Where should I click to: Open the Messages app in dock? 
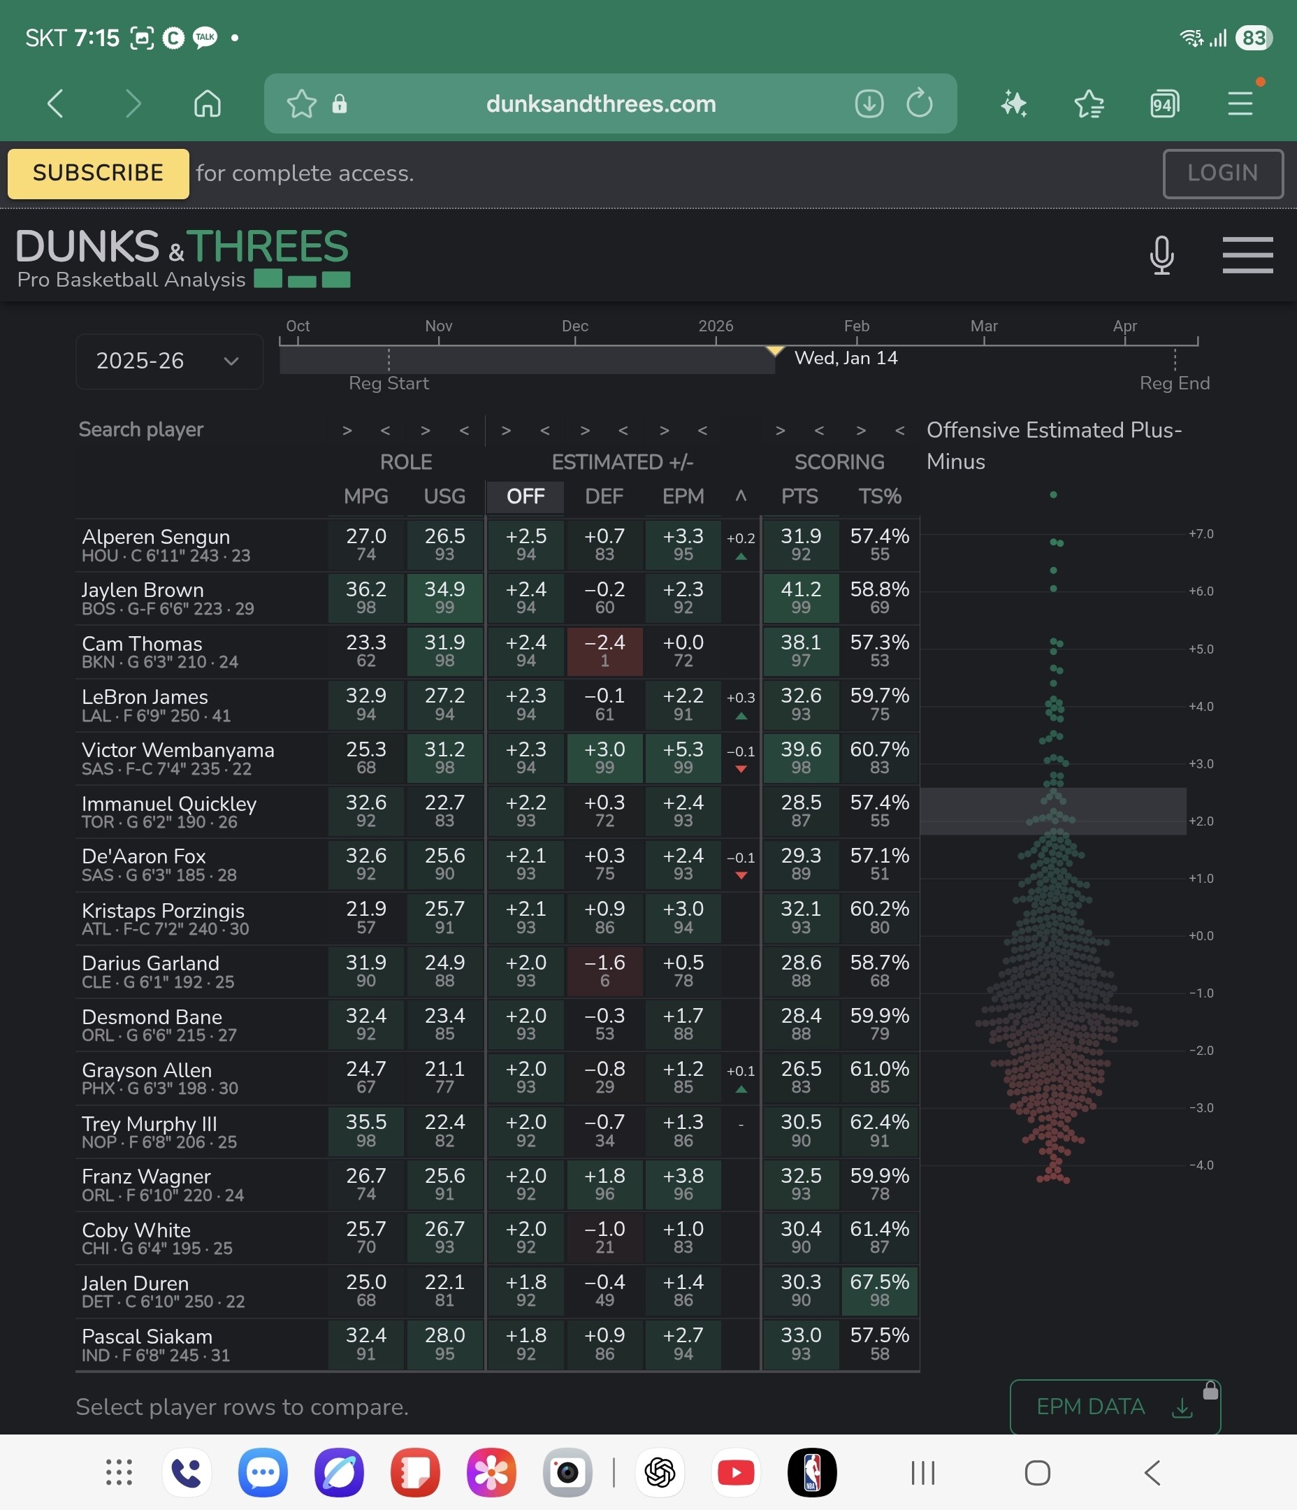262,1472
